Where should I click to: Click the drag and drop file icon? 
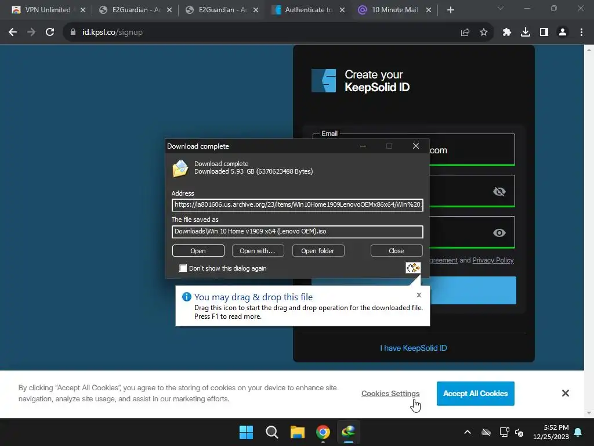[x=413, y=268]
